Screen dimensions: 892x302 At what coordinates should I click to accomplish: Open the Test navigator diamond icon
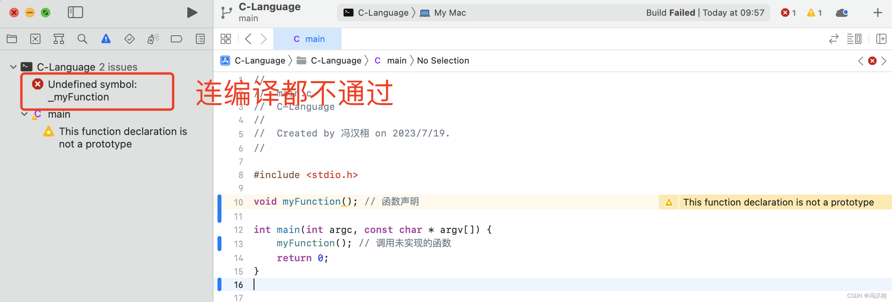[130, 39]
